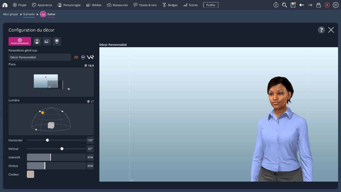The height and width of the screenshot is (192, 341).
Task: Select 360° decor mode
Action: click(83, 57)
